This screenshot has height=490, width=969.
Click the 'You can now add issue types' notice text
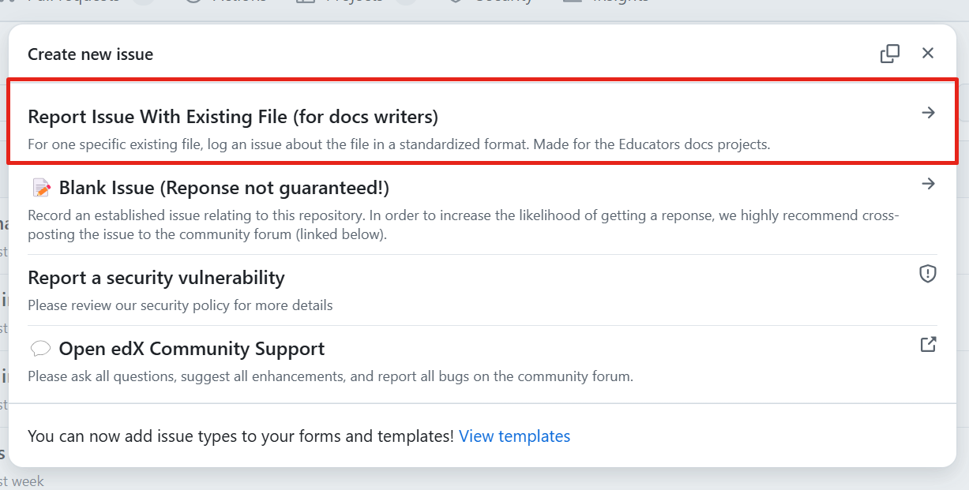tap(241, 436)
